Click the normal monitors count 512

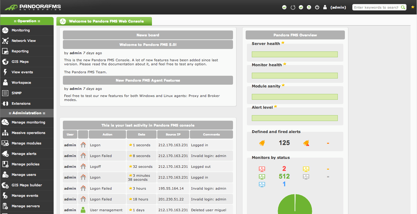pyautogui.click(x=284, y=176)
